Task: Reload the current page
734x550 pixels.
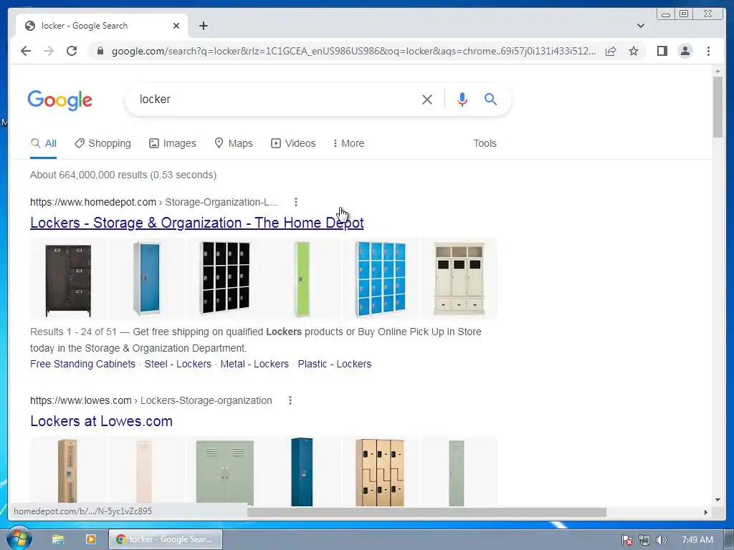Action: tap(71, 51)
